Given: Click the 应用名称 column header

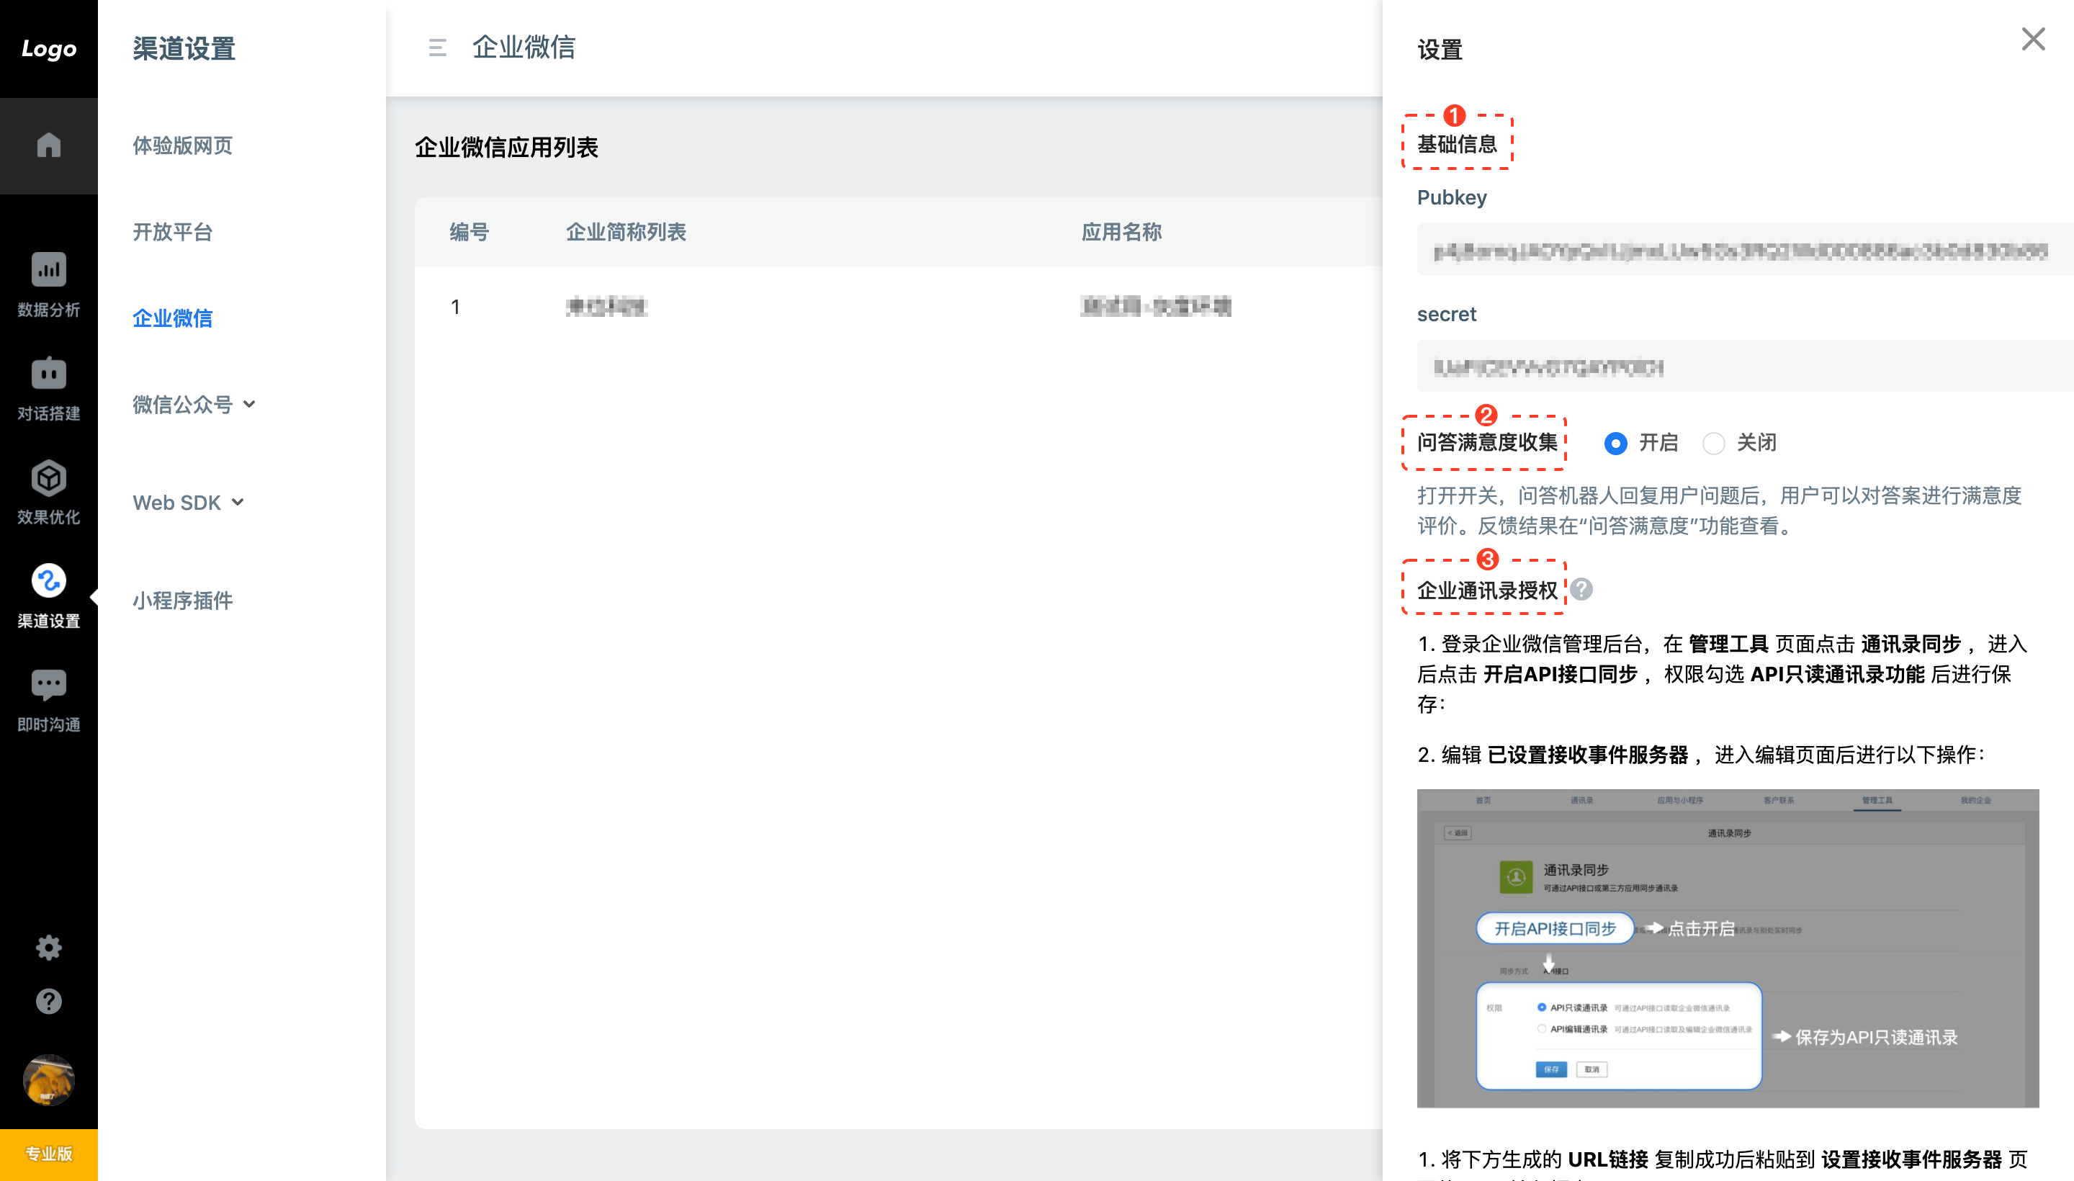Looking at the screenshot, I should [x=1121, y=232].
